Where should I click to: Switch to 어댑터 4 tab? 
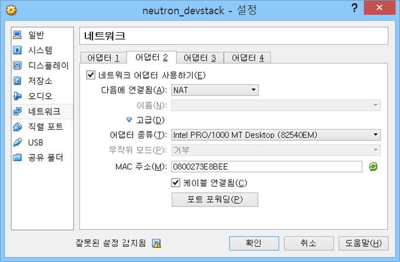pyautogui.click(x=248, y=58)
